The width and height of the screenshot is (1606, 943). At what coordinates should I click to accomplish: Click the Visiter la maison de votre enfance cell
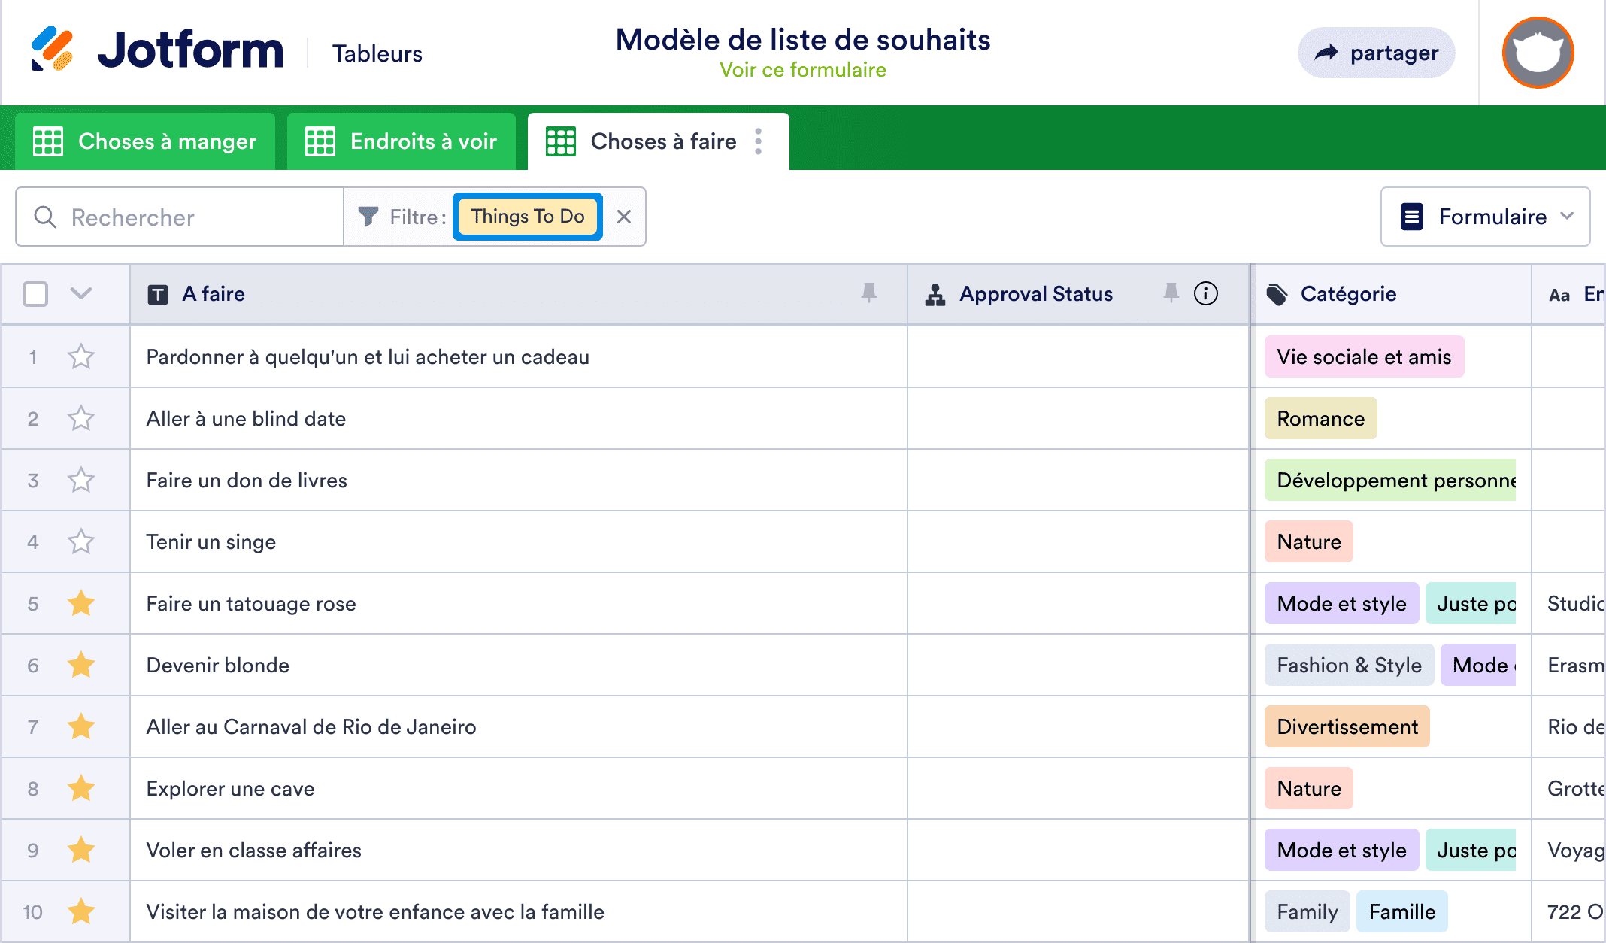pos(519,911)
